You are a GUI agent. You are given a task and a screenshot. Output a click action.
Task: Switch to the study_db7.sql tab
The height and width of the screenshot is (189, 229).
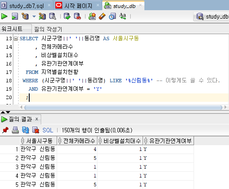tap(27, 6)
